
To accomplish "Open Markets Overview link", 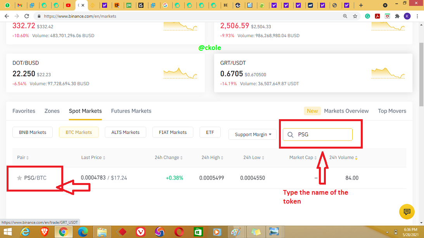I will [346, 111].
